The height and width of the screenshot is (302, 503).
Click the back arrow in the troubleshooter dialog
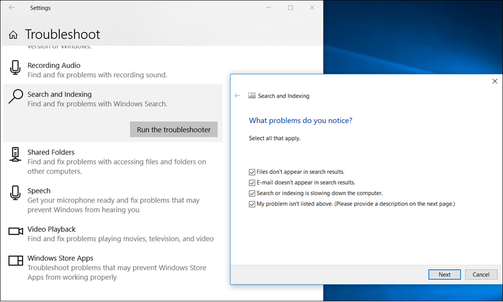[238, 96]
